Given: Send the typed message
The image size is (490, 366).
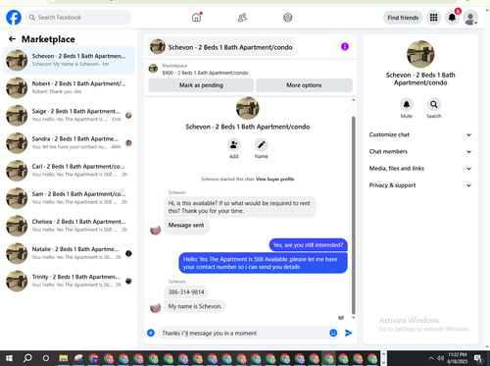Looking at the screenshot, I should point(349,333).
